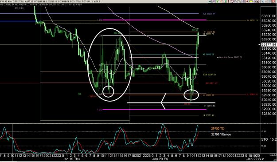Click the 31799 YRange label
Screen dimensions: 277x162
coord(221,134)
